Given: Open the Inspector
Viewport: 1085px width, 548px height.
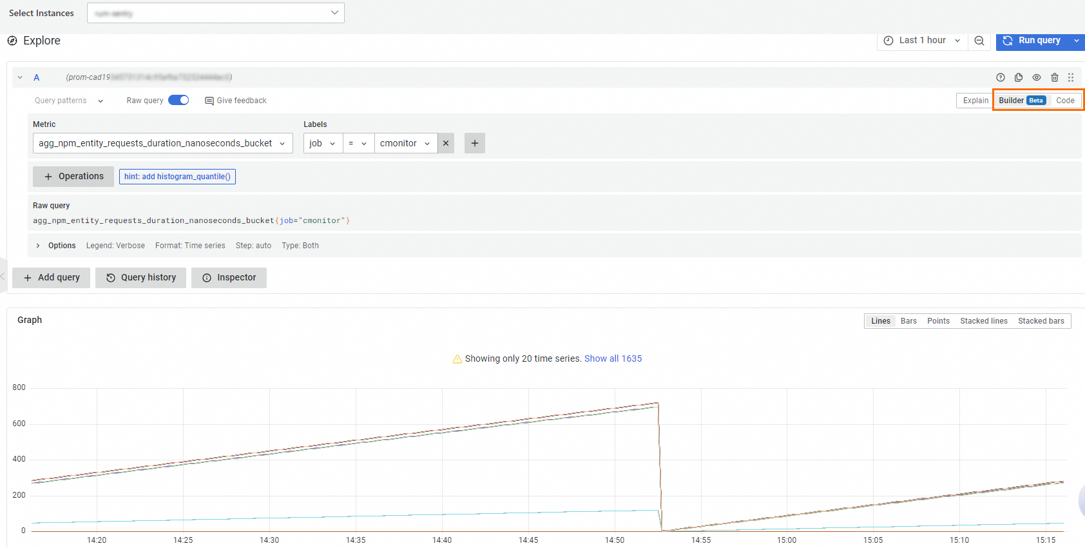Looking at the screenshot, I should click(229, 278).
